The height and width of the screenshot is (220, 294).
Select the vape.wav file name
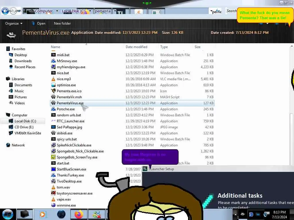click(x=64, y=199)
